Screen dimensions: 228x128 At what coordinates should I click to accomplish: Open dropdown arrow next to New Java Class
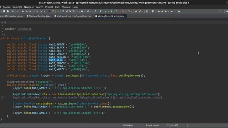pos(91,11)
